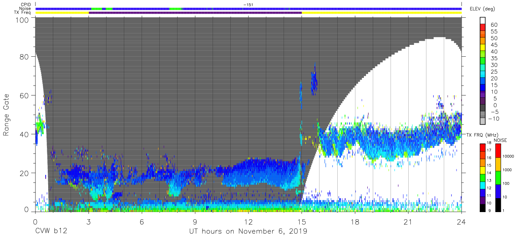
Task: Click ELEV legend value '50'
Action: [x=494, y=39]
